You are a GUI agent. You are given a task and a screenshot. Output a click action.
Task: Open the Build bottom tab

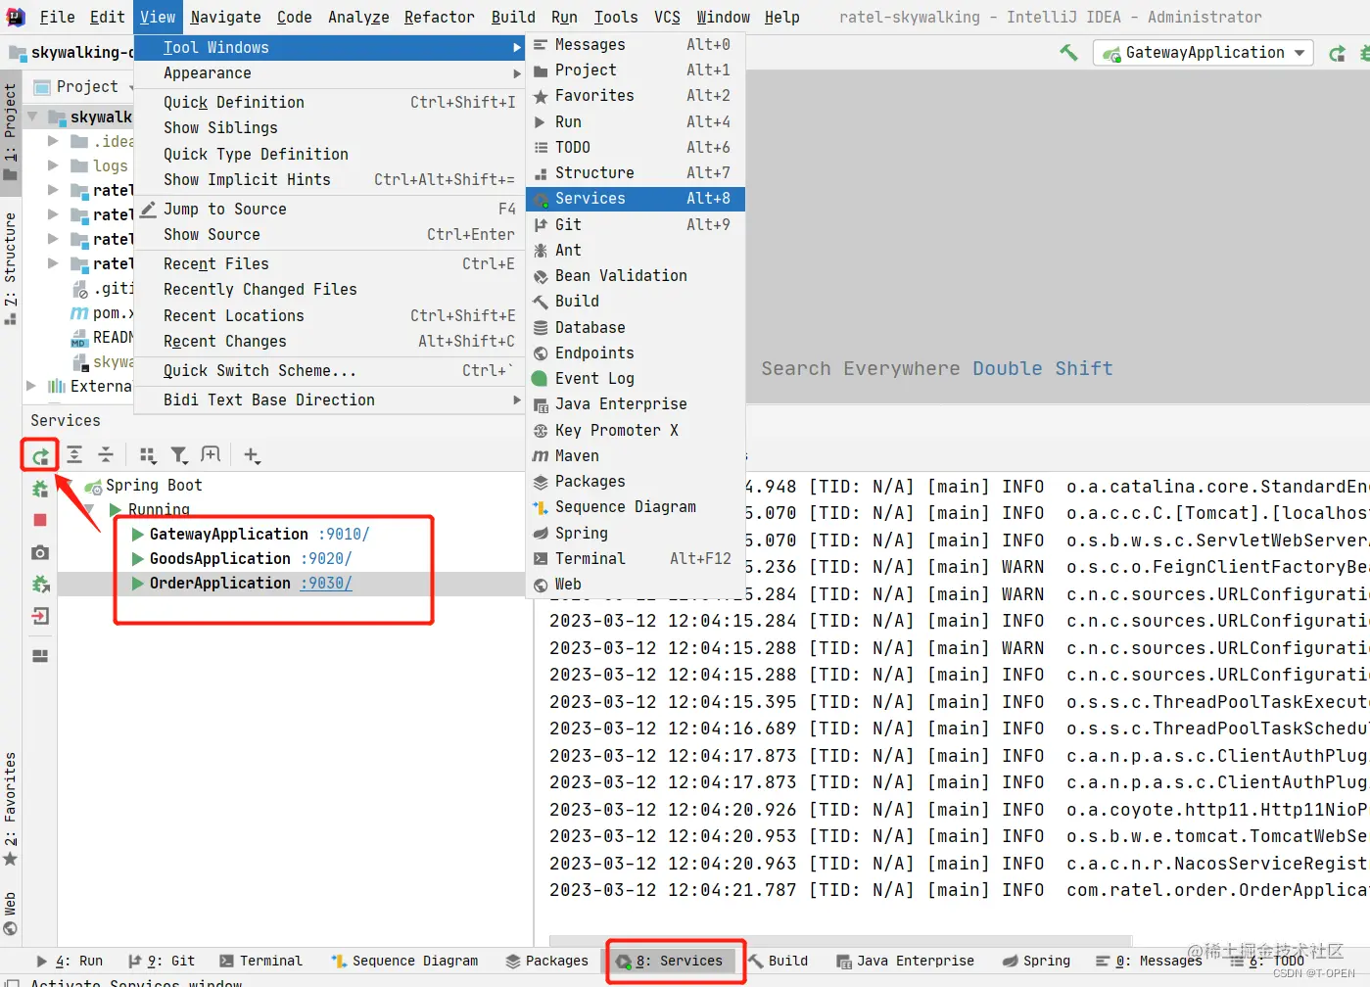[x=778, y=961]
